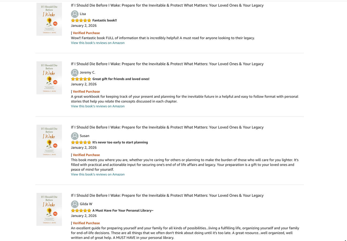Open the "Fantastic book!!" review headline
The image size is (347, 241).
(x=104, y=20)
